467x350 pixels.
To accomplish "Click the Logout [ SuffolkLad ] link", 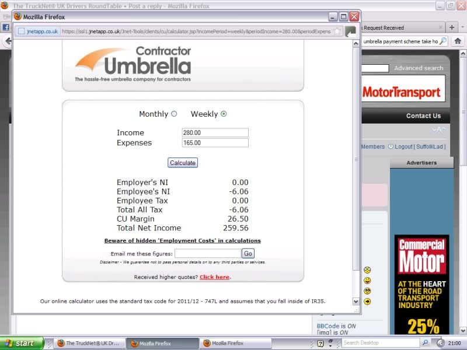I will coord(420,146).
